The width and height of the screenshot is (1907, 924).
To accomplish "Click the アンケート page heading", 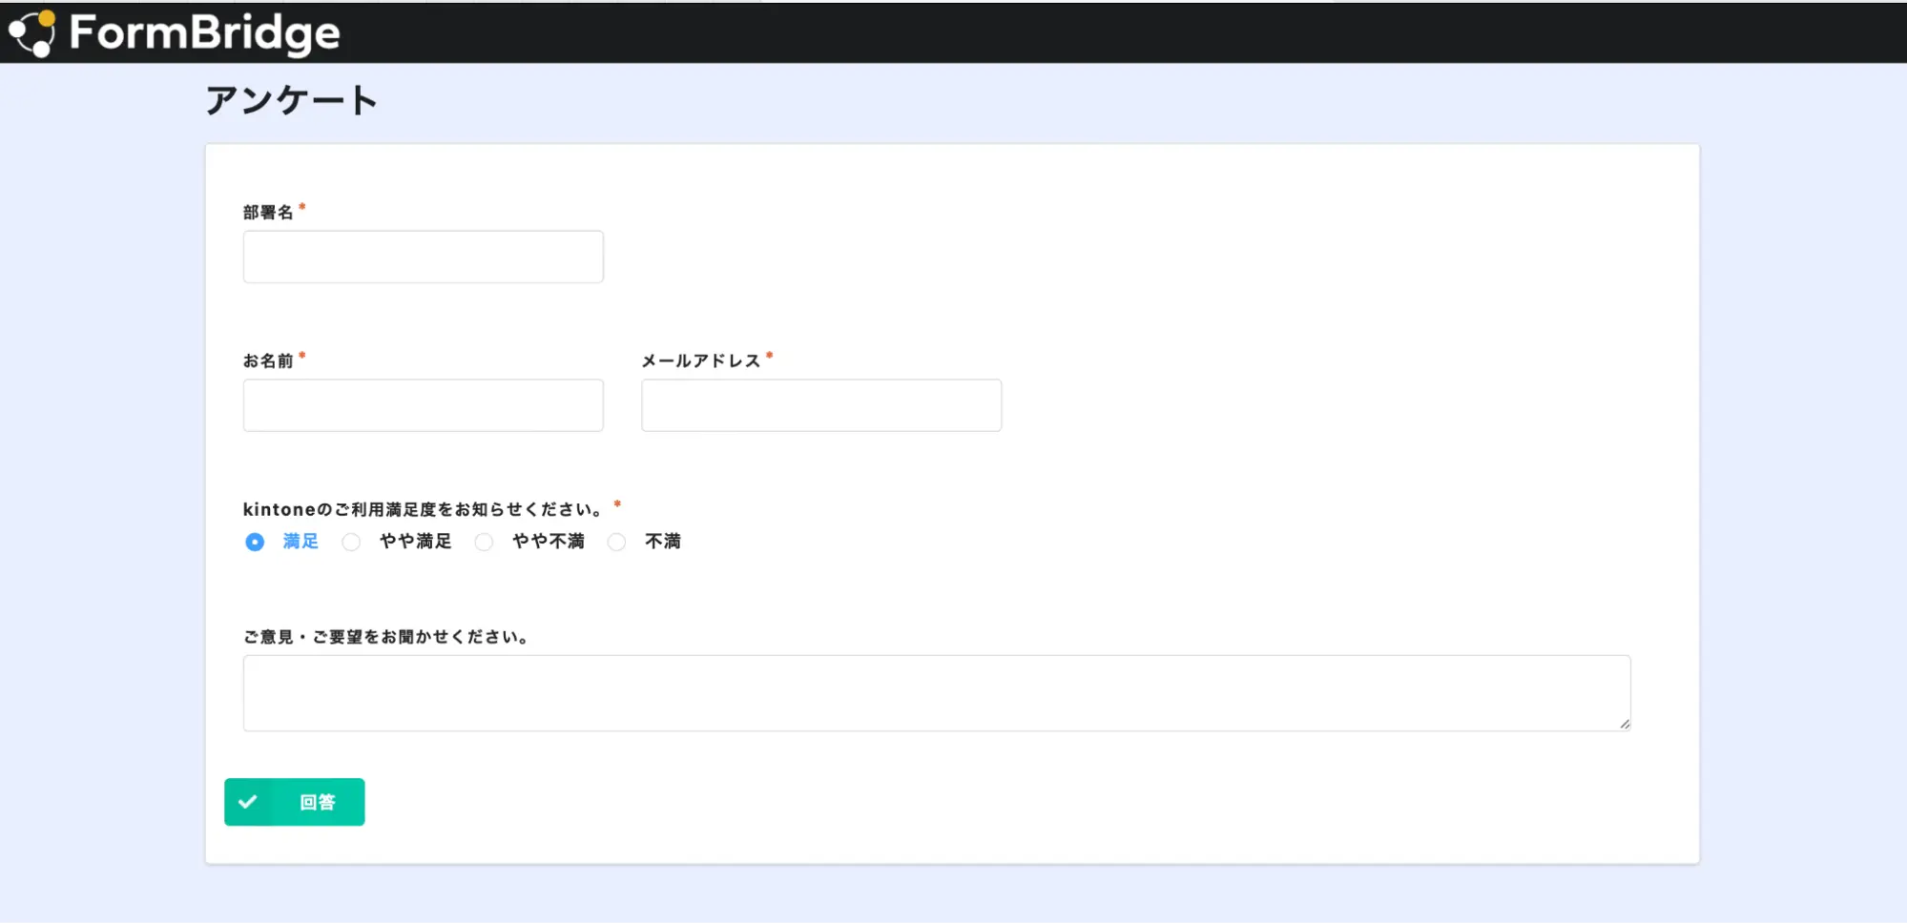I will [292, 100].
